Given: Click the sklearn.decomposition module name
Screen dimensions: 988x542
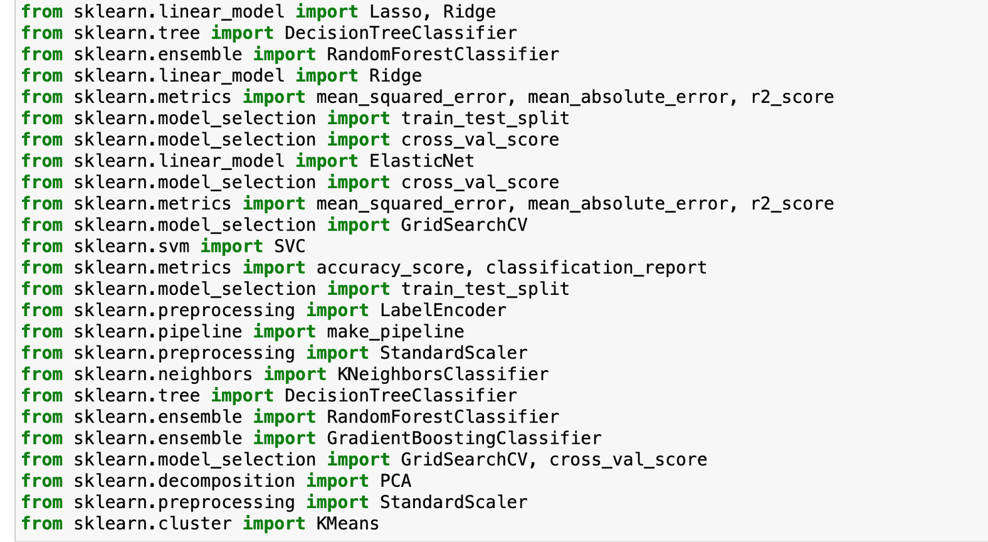Looking at the screenshot, I should pos(184,481).
